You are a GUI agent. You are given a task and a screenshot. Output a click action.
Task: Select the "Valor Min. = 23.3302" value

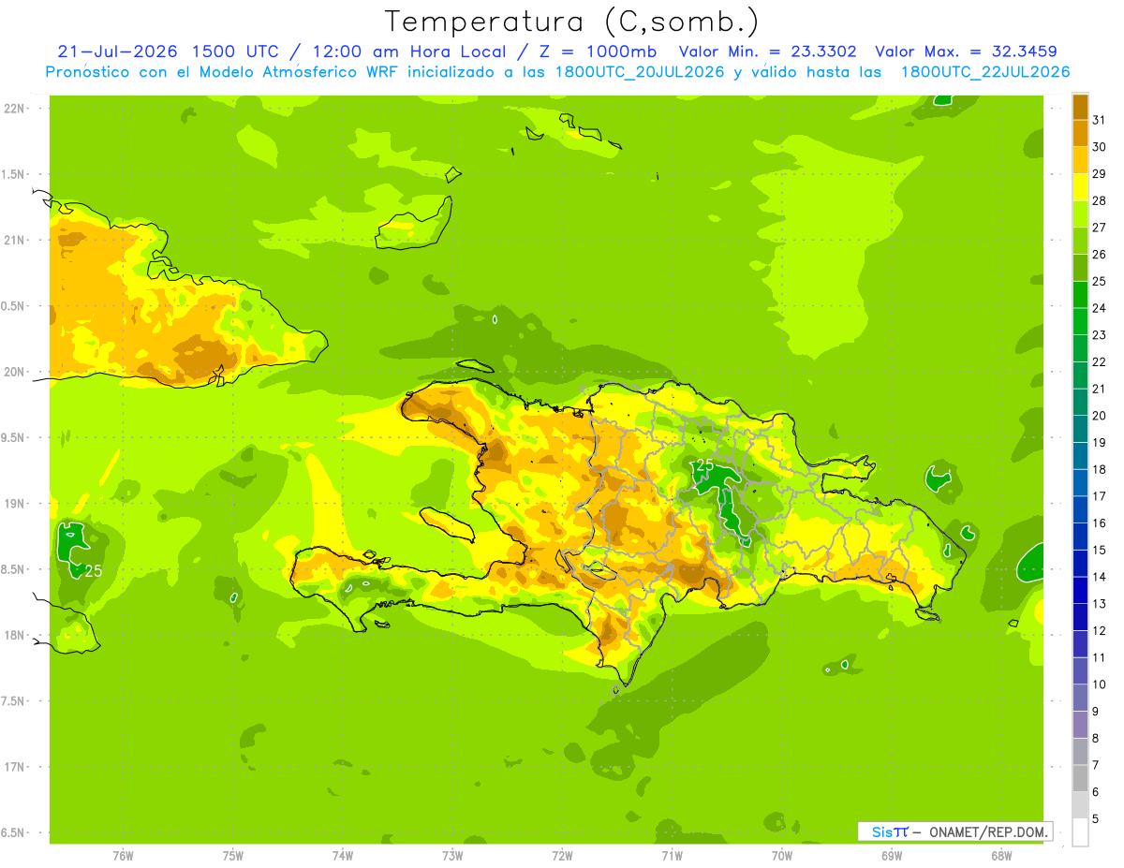(767, 51)
